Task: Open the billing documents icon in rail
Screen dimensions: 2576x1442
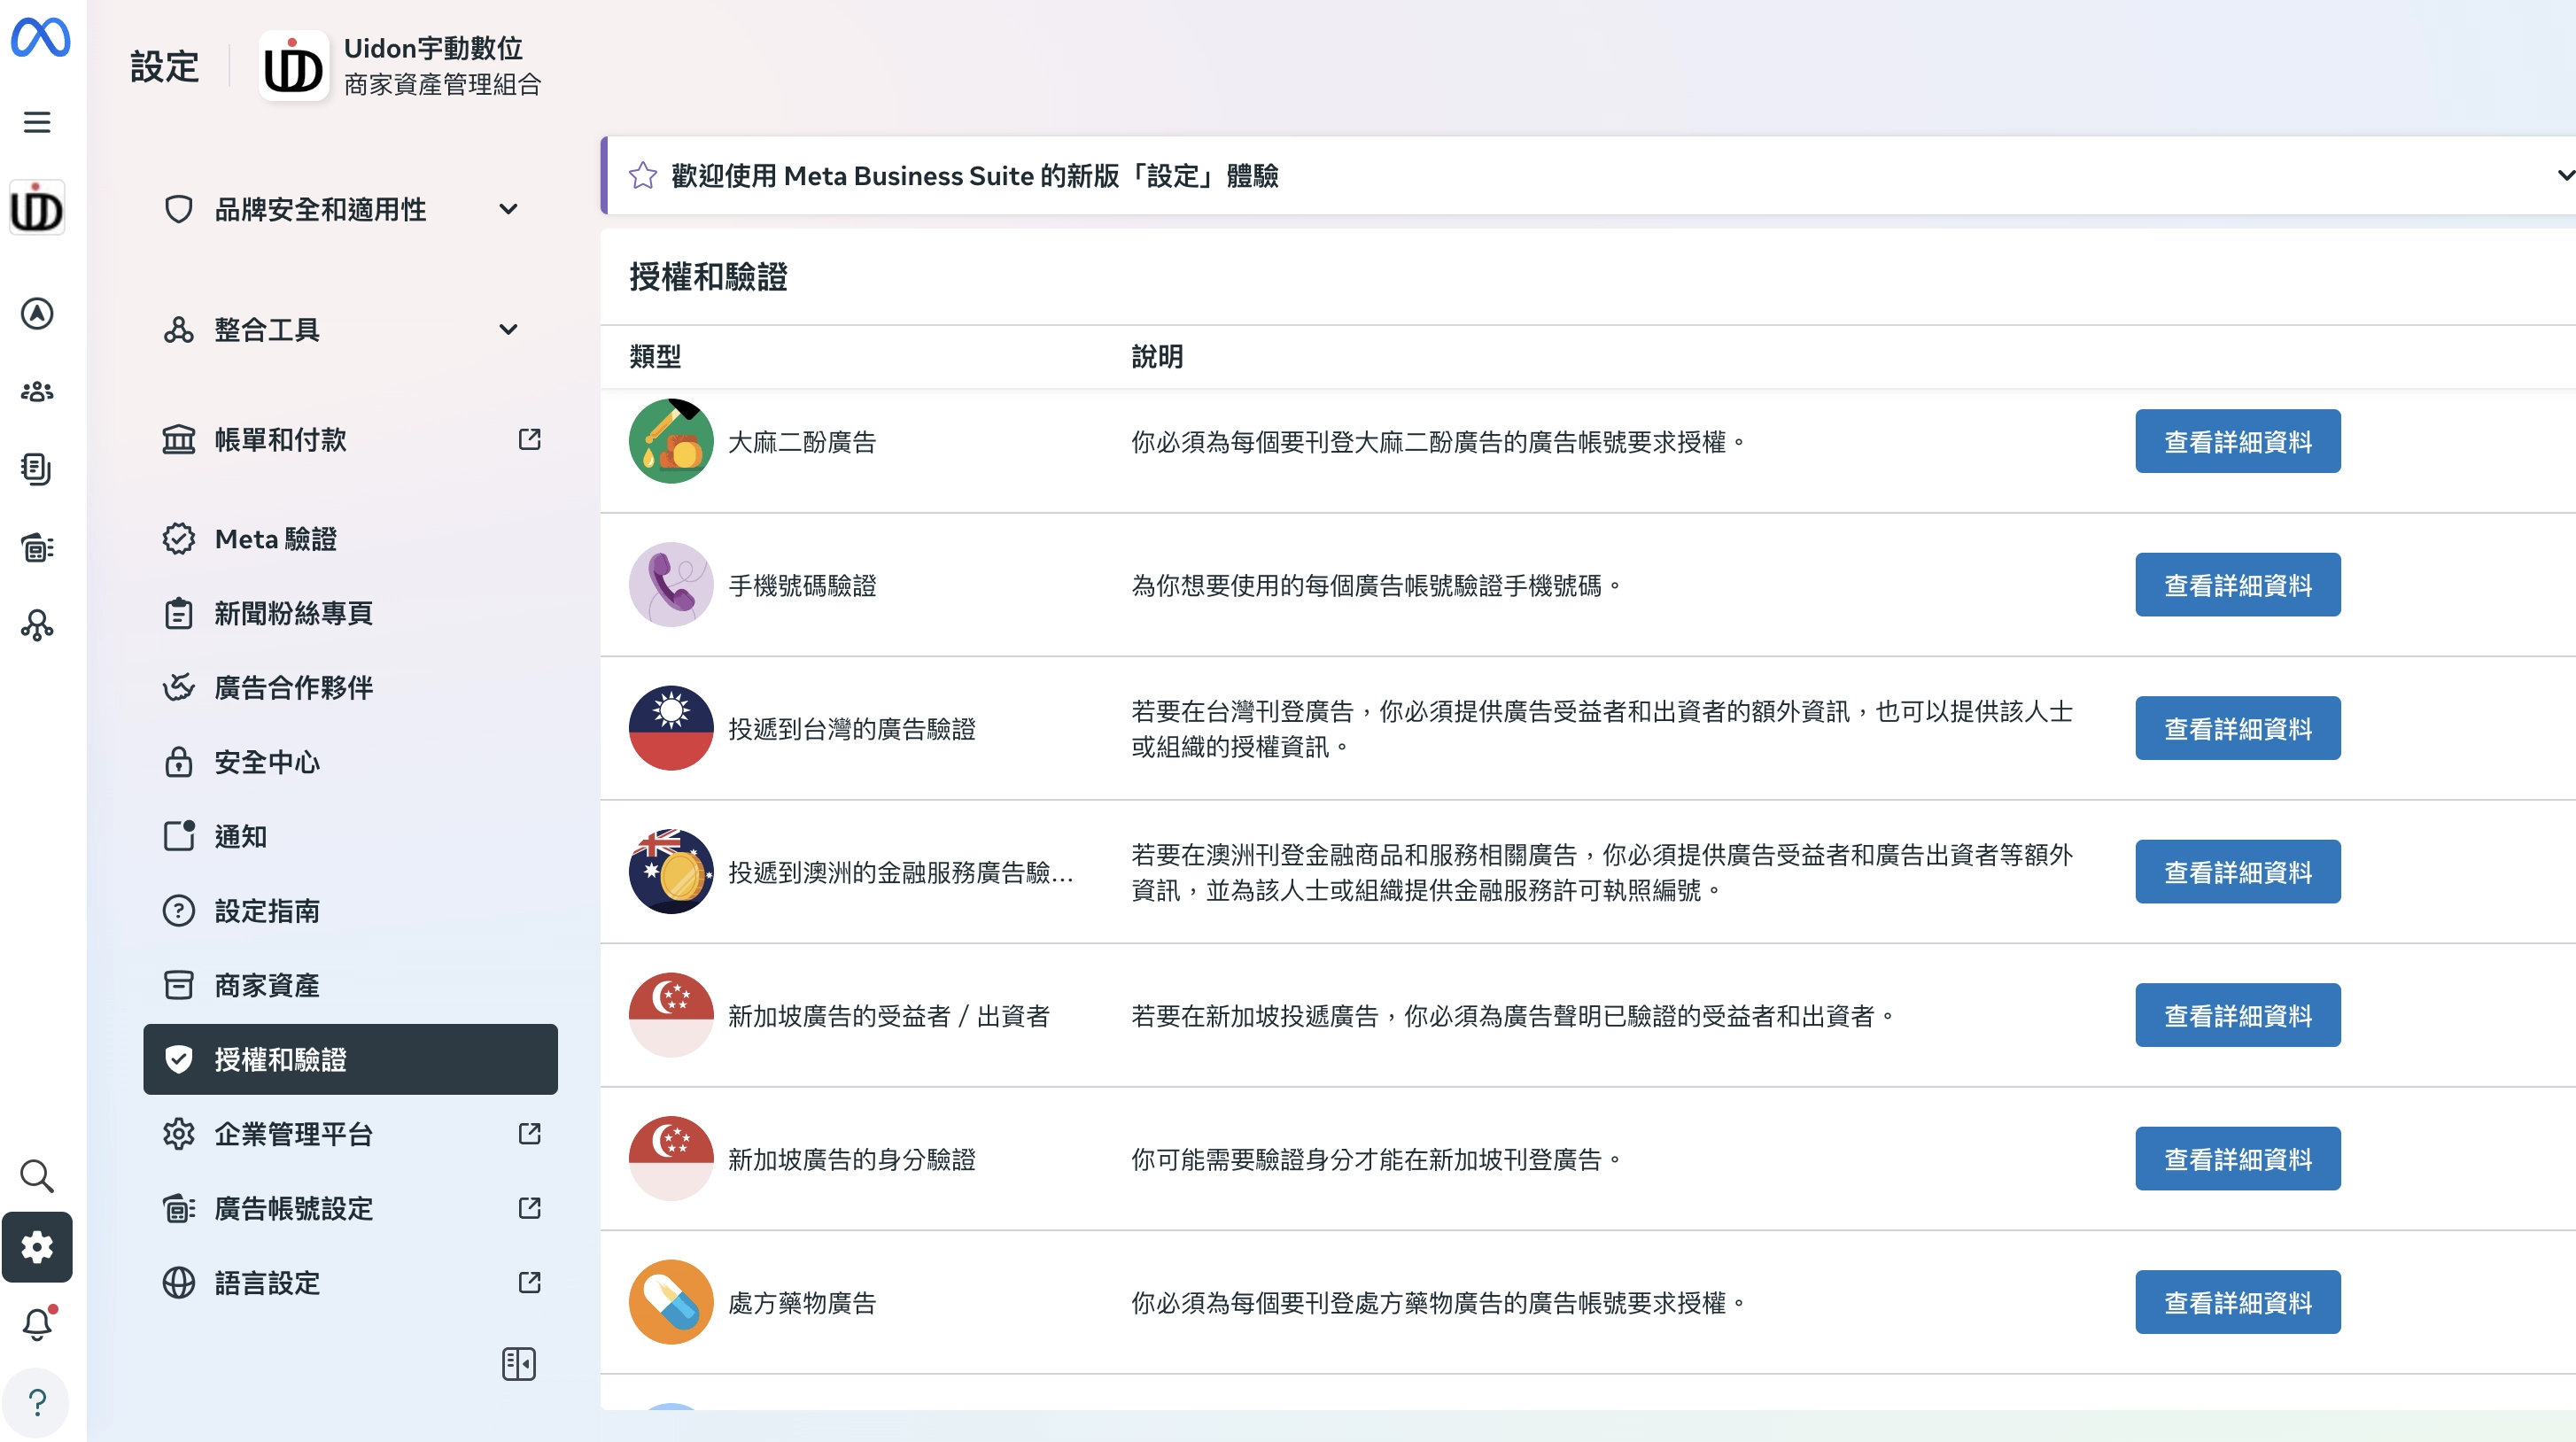Action: 37,469
